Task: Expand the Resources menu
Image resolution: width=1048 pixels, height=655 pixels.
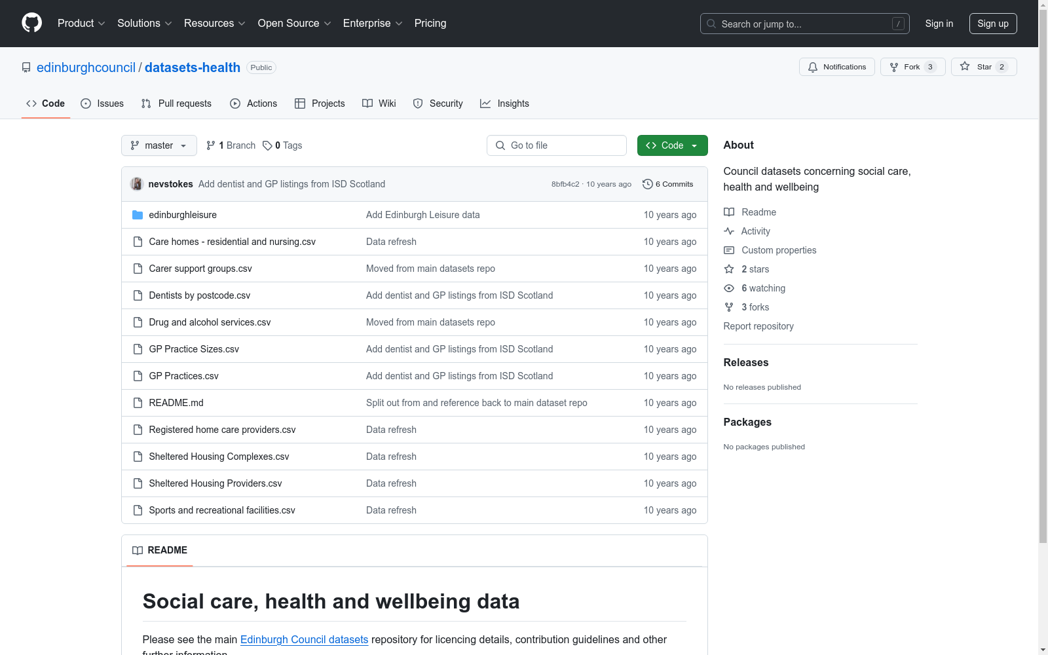Action: (x=215, y=24)
